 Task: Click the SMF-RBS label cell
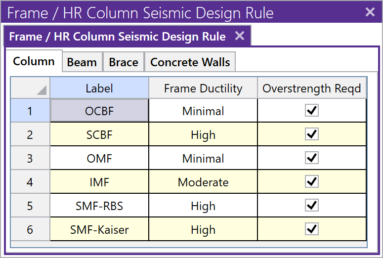click(99, 206)
